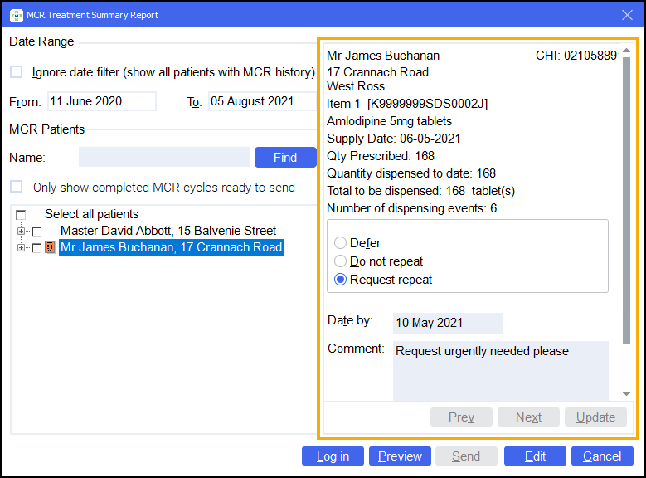Check the Select all patients box

pyautogui.click(x=21, y=215)
